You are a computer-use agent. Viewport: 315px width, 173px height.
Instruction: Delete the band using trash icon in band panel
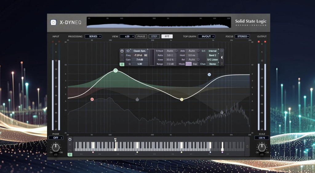coord(222,64)
